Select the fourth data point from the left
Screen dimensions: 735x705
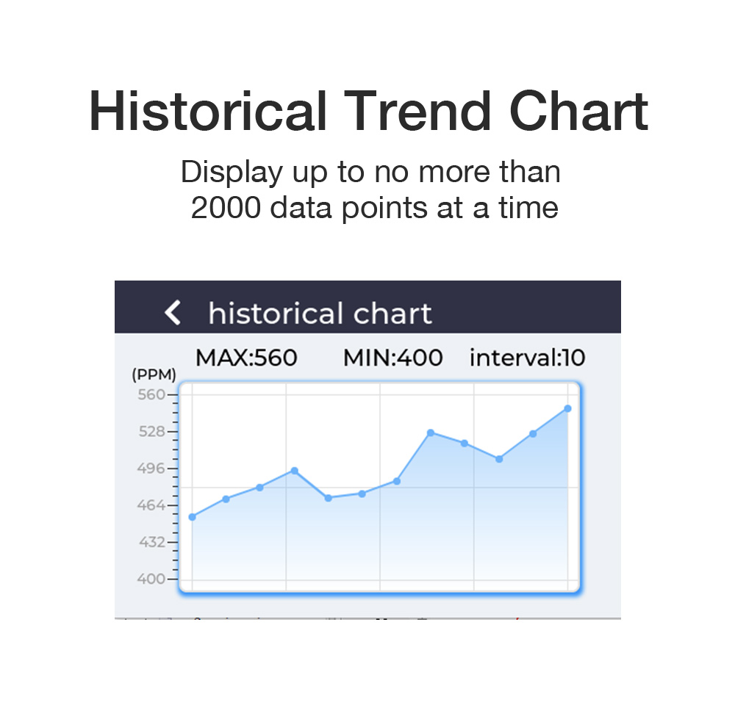(294, 471)
